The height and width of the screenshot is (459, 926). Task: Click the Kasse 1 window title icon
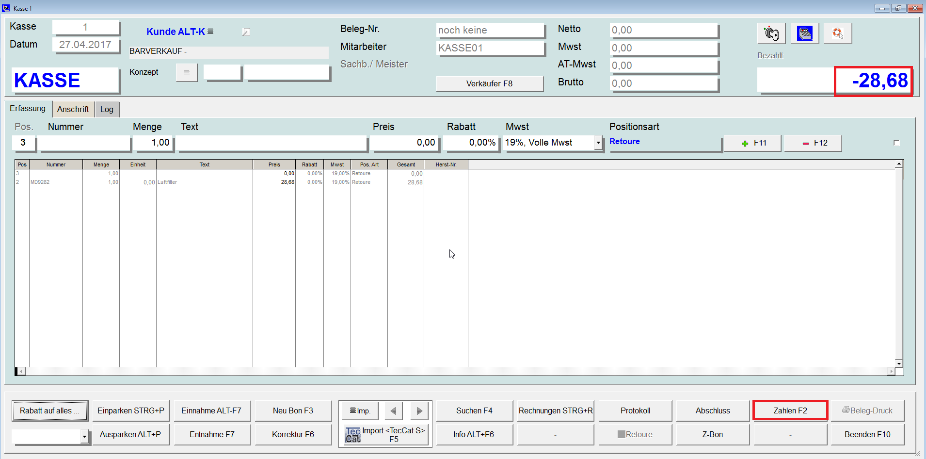coord(6,8)
